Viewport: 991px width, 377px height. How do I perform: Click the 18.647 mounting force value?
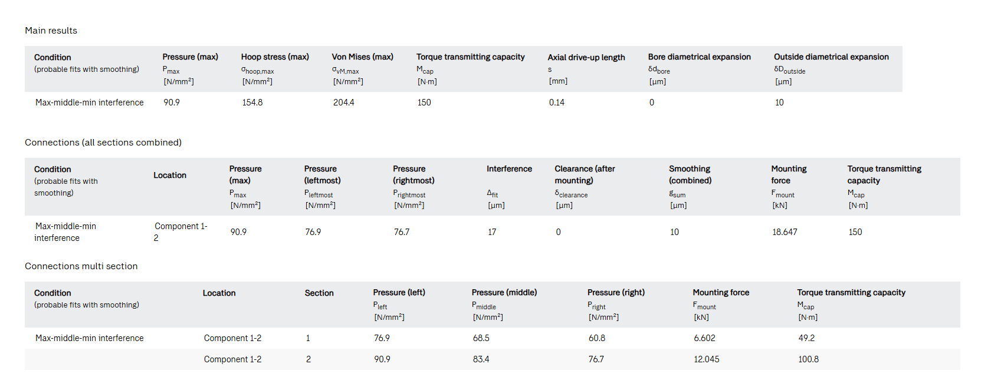pos(785,232)
